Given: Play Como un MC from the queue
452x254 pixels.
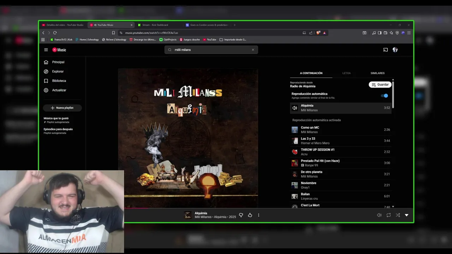Looking at the screenshot, I should pyautogui.click(x=341, y=130).
